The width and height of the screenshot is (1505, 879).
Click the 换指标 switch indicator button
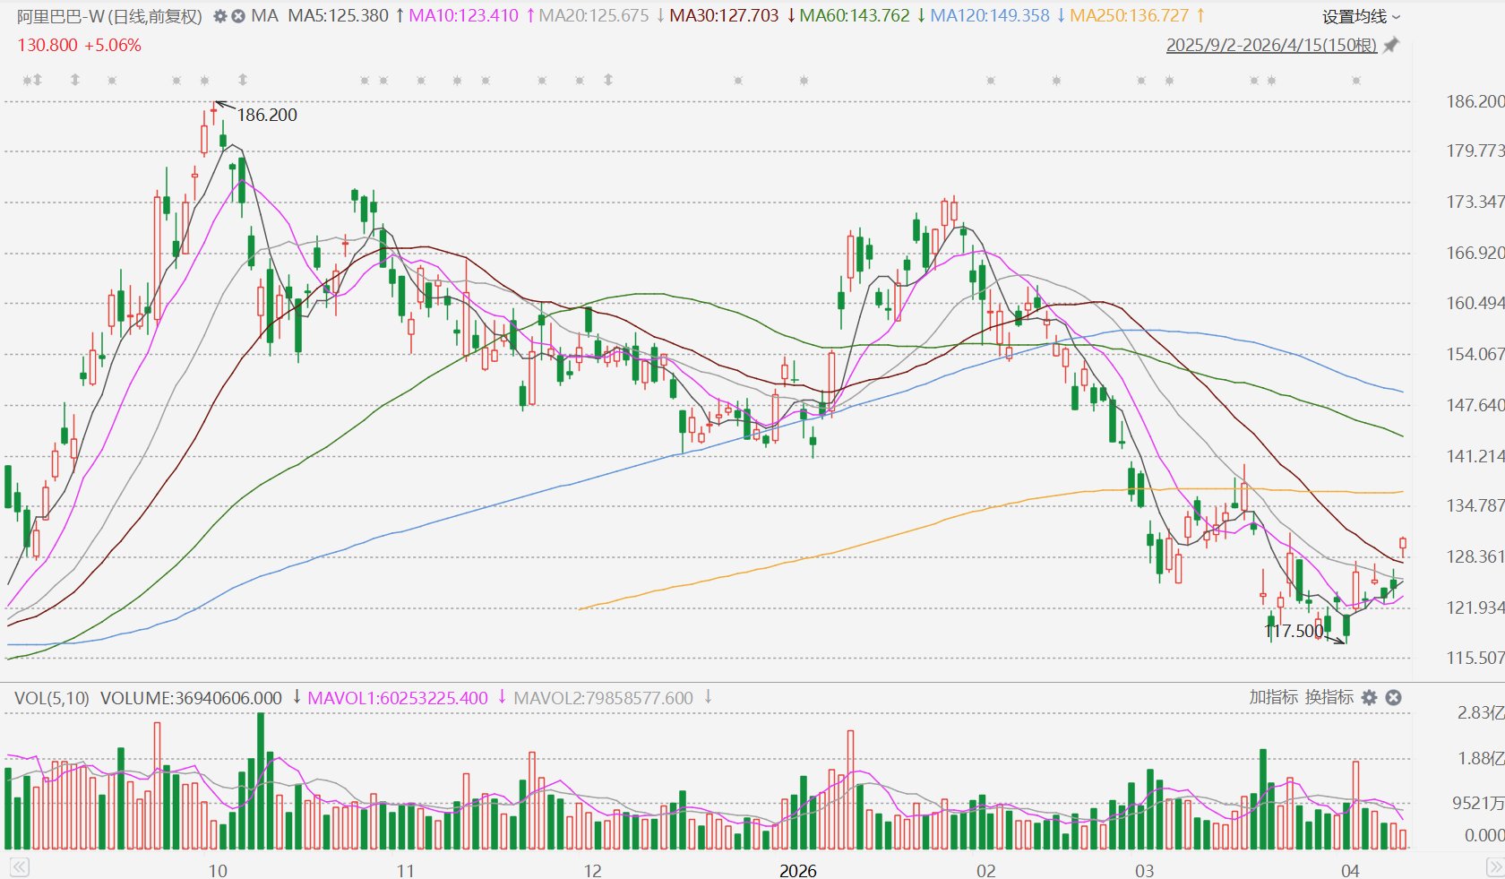pyautogui.click(x=1329, y=697)
